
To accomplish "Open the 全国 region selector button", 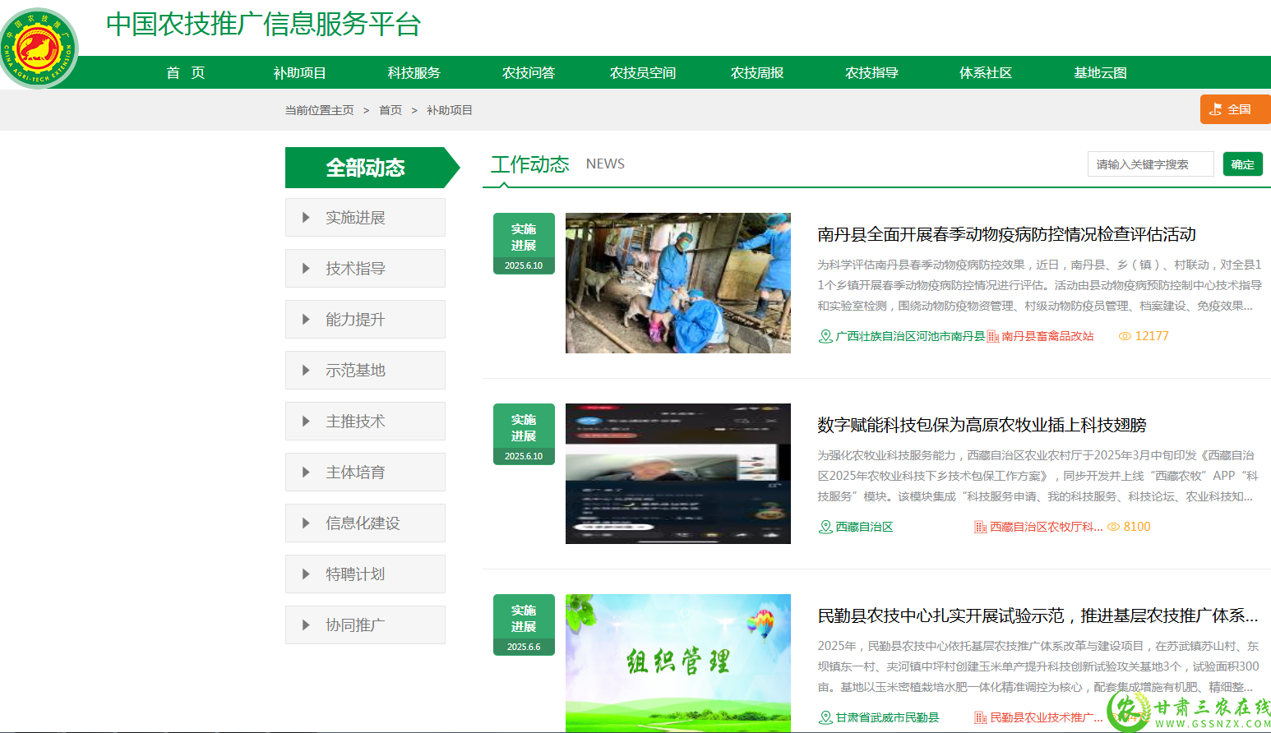I will click(x=1236, y=109).
